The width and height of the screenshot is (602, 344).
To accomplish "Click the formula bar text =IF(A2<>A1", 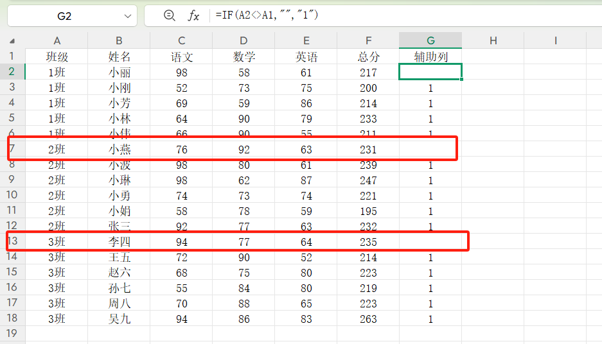I will 267,15.
